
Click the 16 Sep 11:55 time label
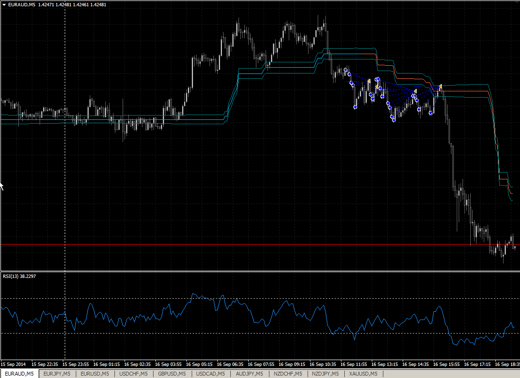pos(353,364)
